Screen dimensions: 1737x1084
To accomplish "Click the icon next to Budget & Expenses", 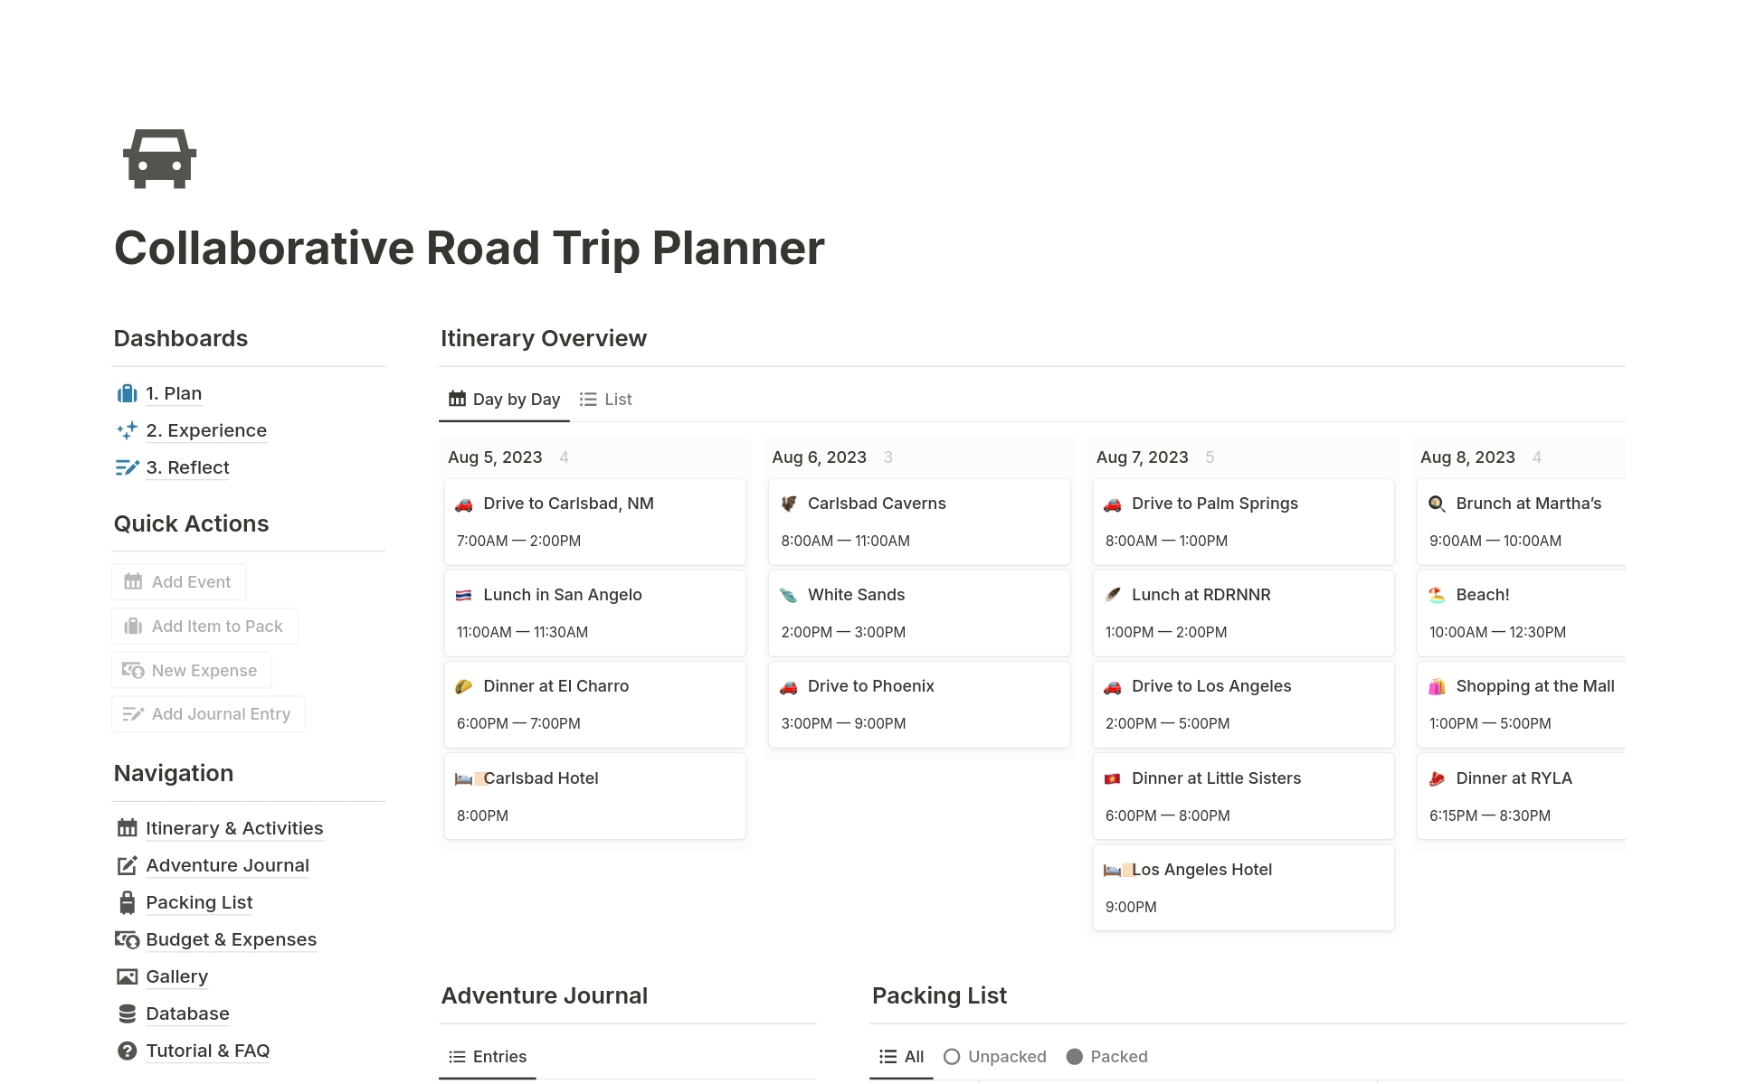I will coord(126,939).
